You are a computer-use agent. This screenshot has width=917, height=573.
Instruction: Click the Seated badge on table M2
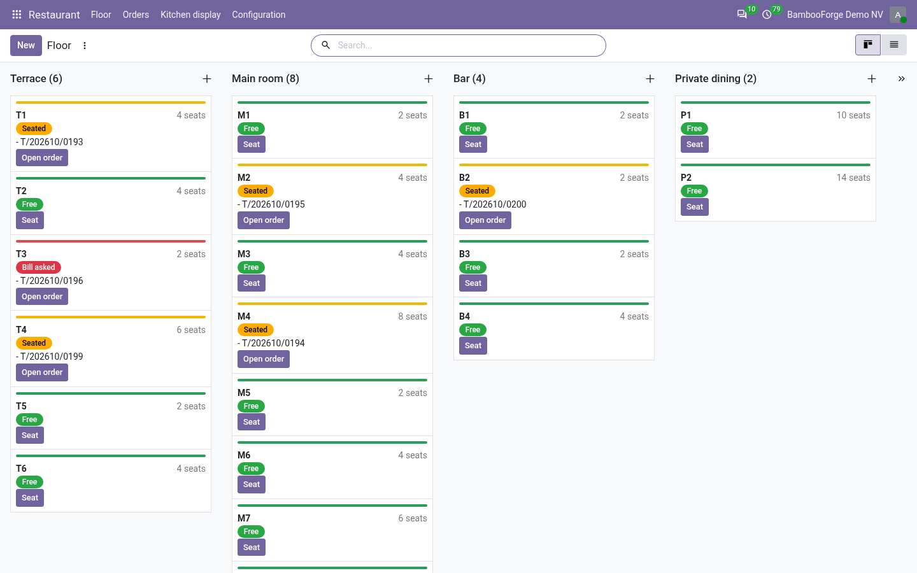[x=255, y=191]
